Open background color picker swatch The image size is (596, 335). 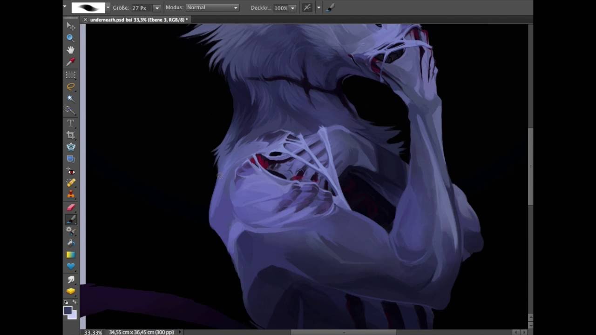(74, 316)
